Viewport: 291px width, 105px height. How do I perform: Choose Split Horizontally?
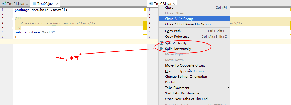(194, 49)
